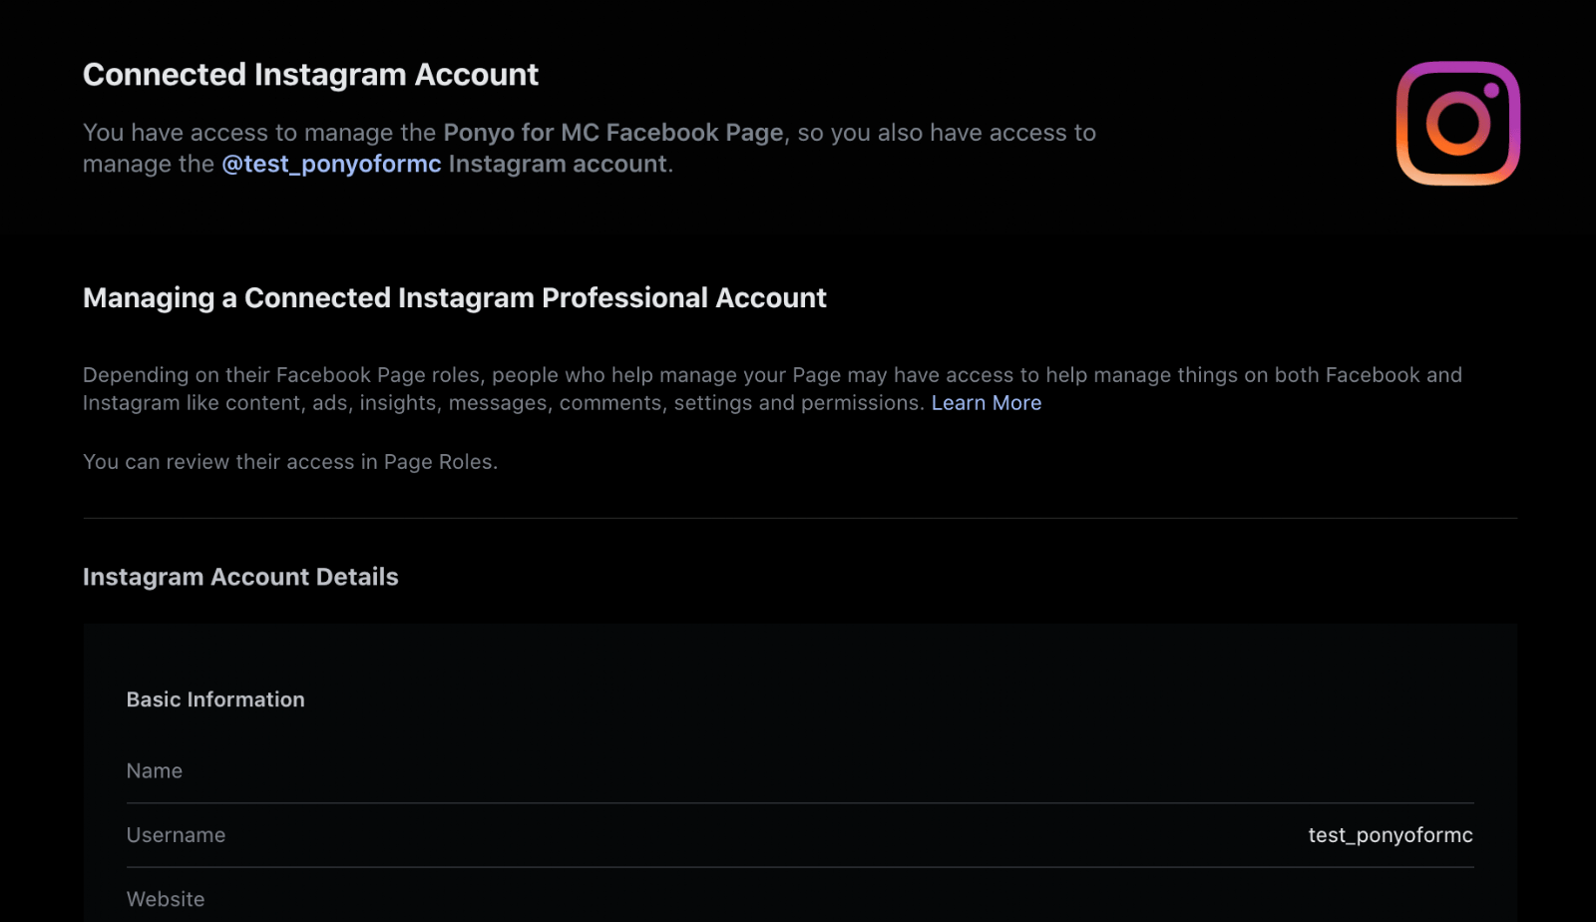Screen dimensions: 1596x922
Task: Select the Connected Instagram Account heading
Action: click(310, 75)
